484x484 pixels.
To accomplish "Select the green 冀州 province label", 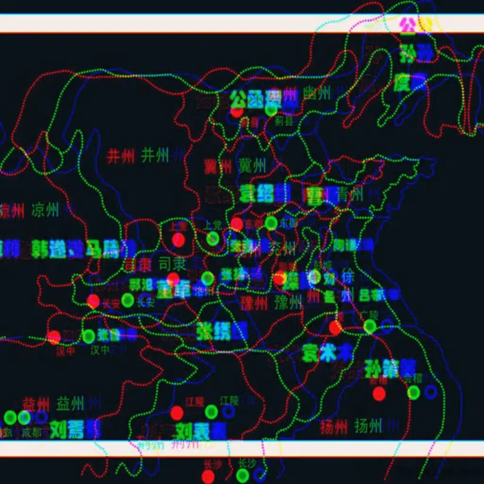I will point(252,166).
